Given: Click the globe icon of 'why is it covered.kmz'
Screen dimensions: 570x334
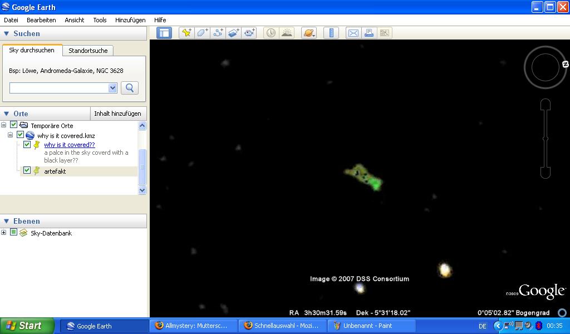Looking at the screenshot, I should pos(30,136).
